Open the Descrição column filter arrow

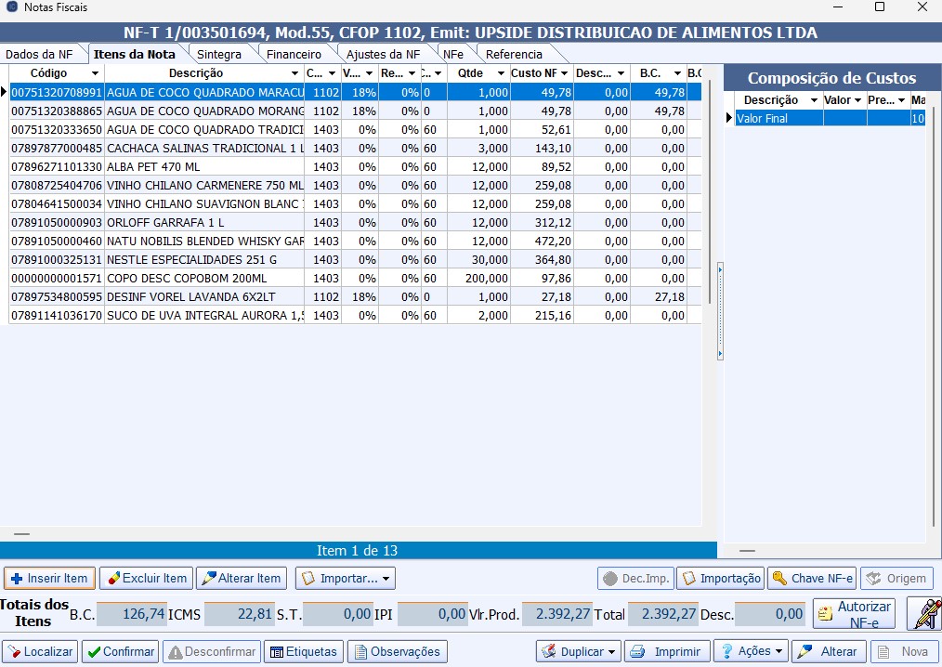coord(294,73)
